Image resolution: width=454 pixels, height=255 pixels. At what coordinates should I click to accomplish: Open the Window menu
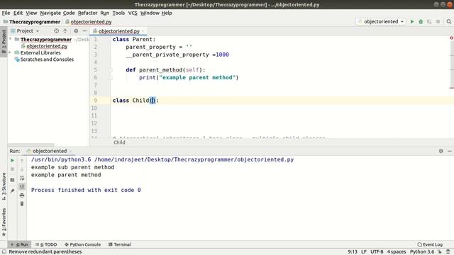(x=150, y=13)
